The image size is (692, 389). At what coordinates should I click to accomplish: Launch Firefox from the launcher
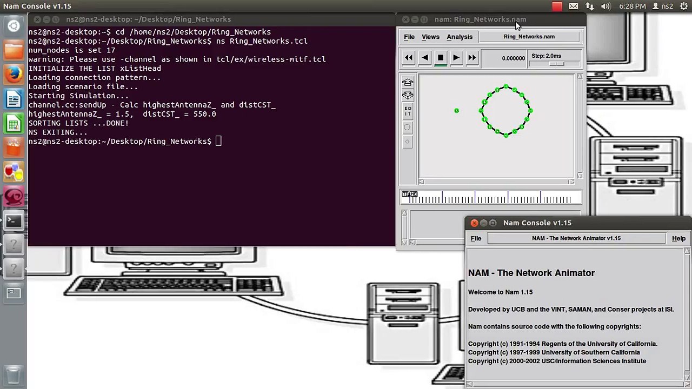click(x=14, y=75)
